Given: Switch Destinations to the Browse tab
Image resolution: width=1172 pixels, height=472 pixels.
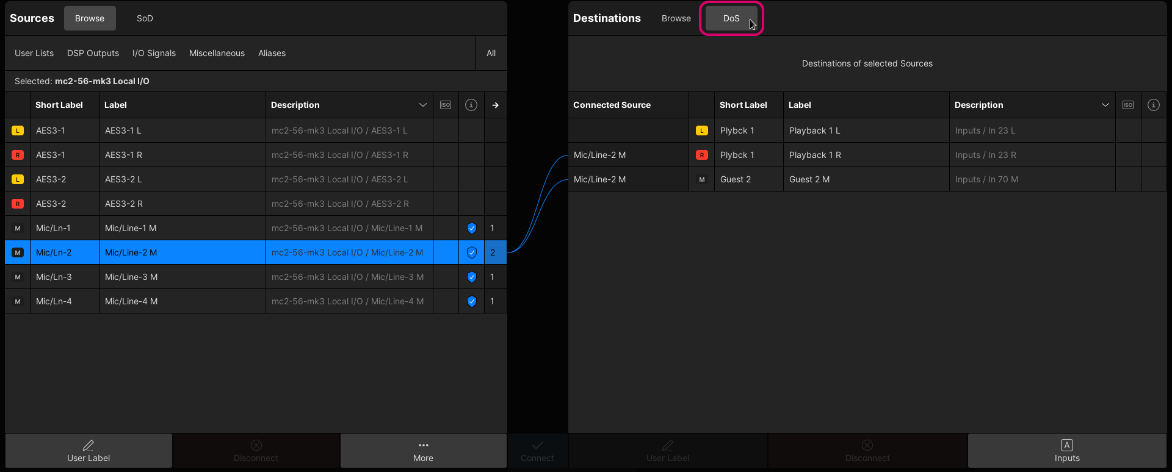Looking at the screenshot, I should (x=676, y=18).
